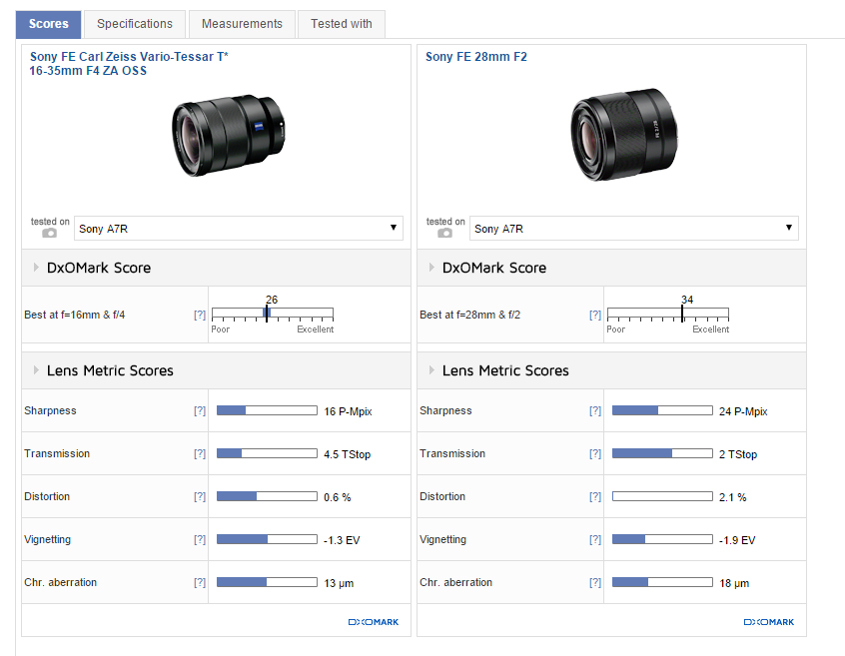Viewport: 845px width, 656px height.
Task: Open the camera dropdown for 16-35mm lens
Action: click(238, 229)
